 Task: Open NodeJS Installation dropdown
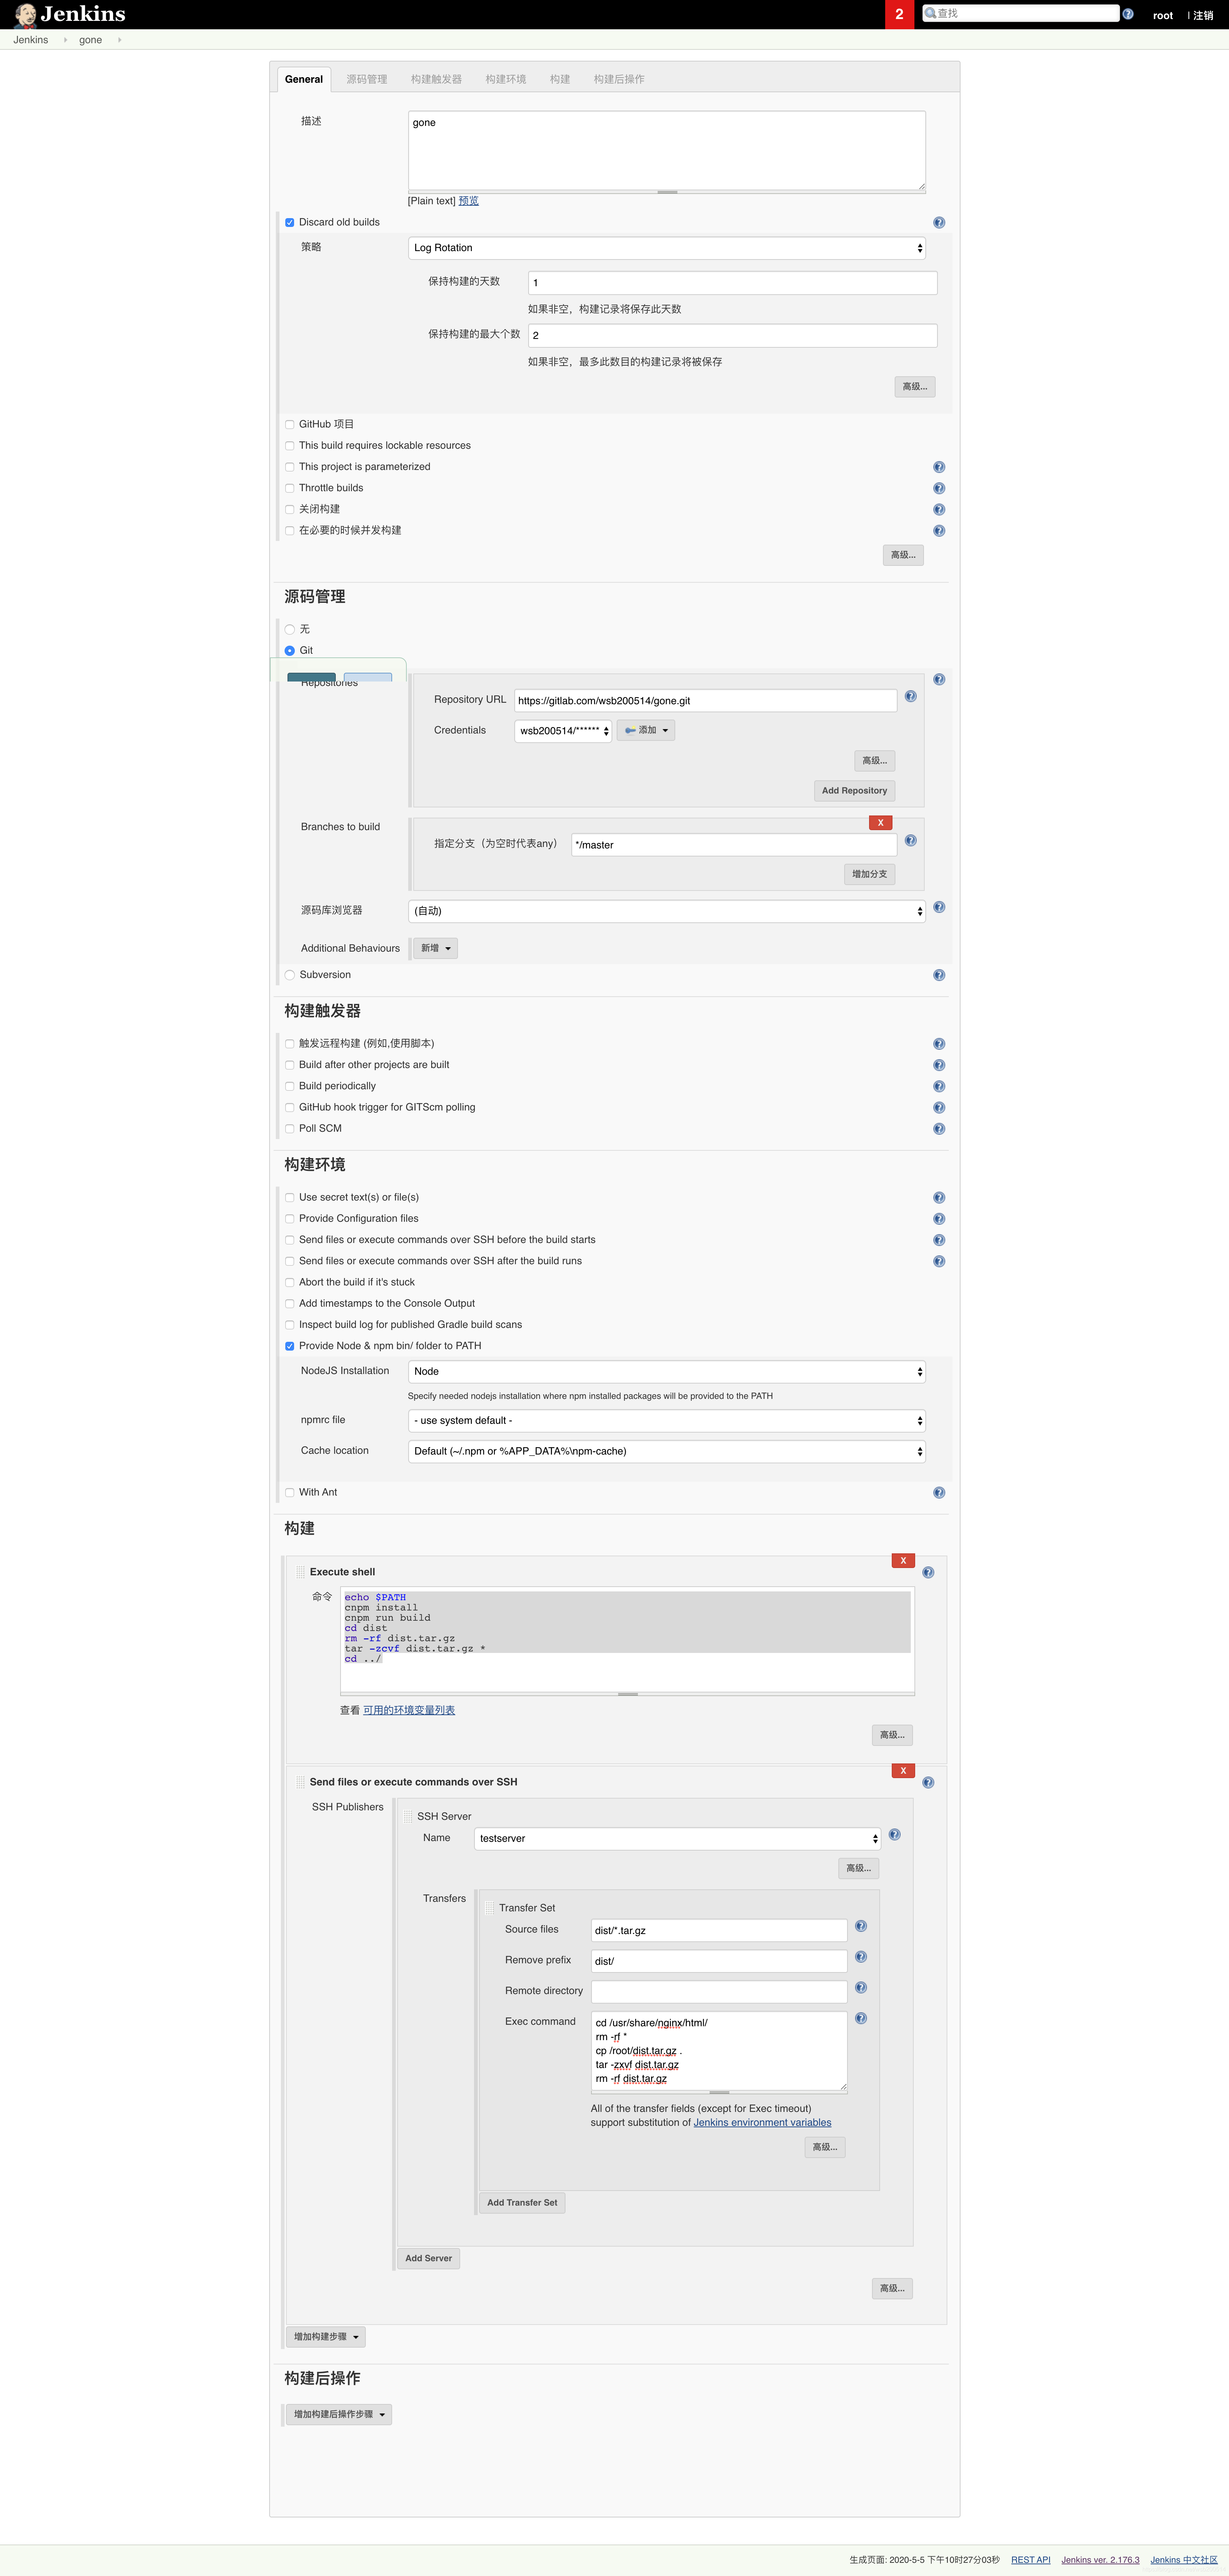click(x=666, y=1372)
